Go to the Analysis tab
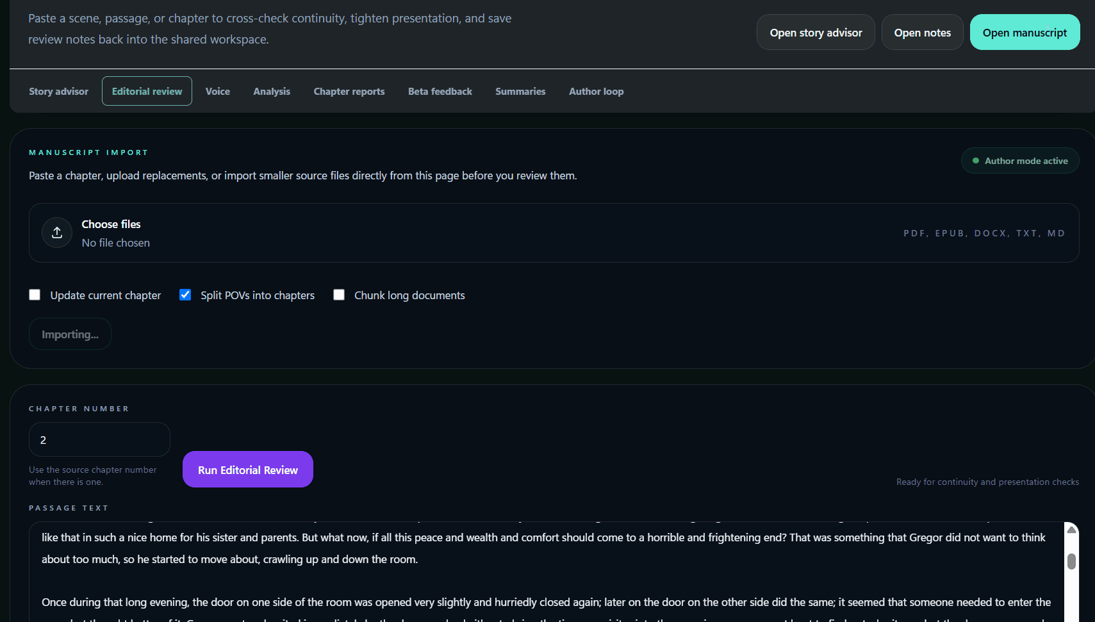 pos(272,91)
